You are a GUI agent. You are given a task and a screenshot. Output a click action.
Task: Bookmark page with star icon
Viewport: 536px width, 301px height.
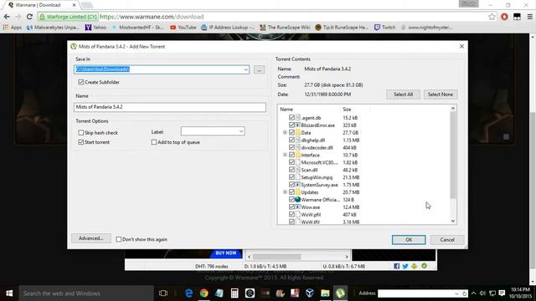(492, 17)
